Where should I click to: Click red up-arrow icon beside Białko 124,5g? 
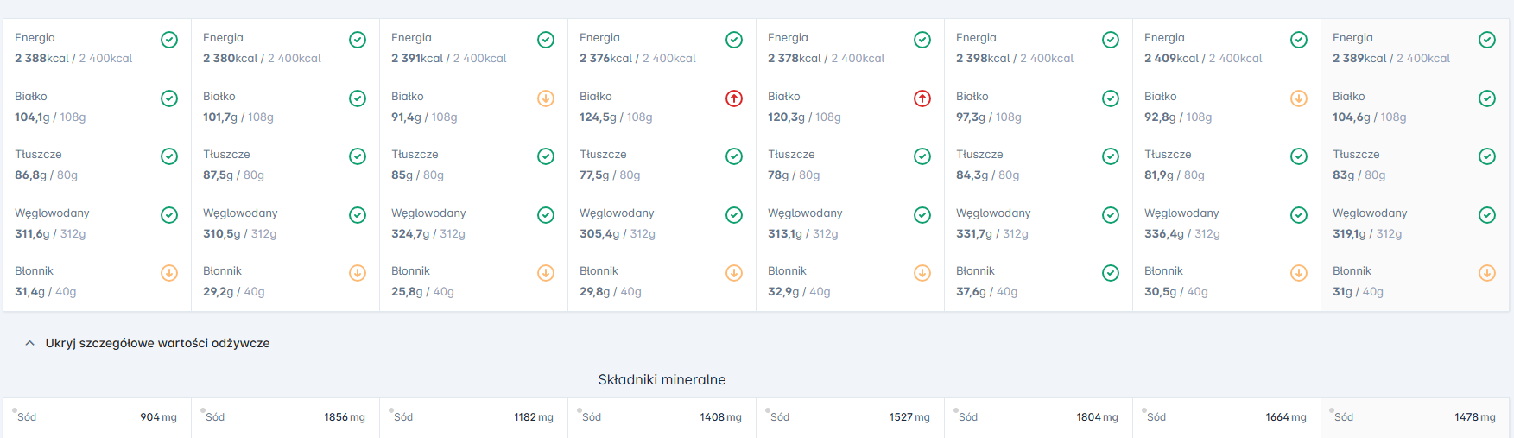tap(734, 98)
